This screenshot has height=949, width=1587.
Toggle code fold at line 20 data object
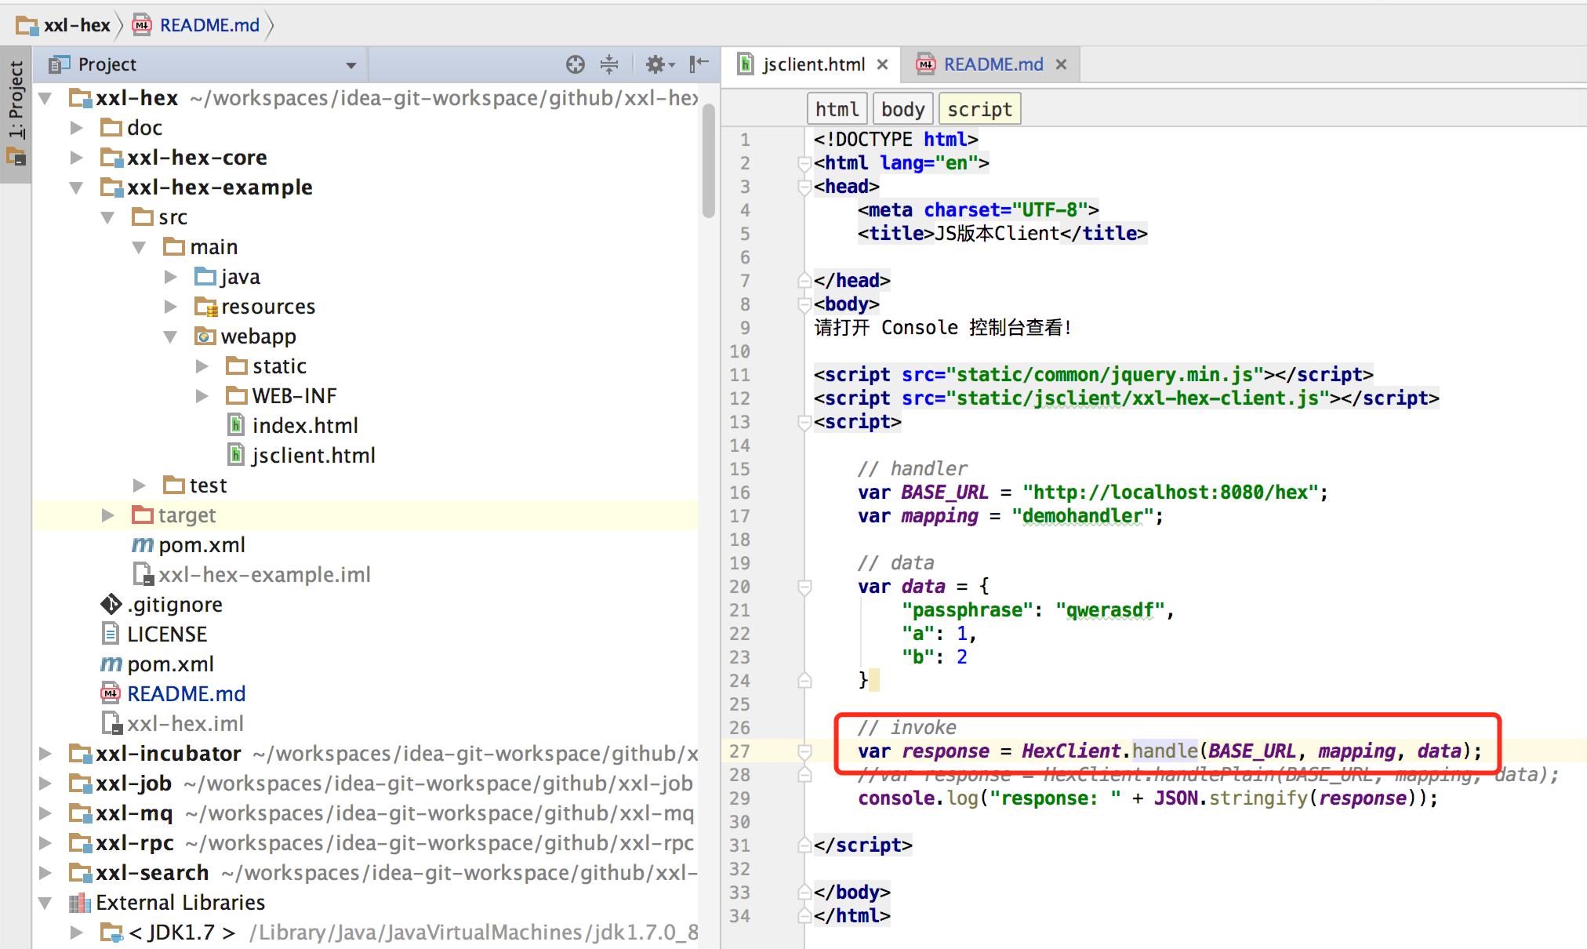804,587
